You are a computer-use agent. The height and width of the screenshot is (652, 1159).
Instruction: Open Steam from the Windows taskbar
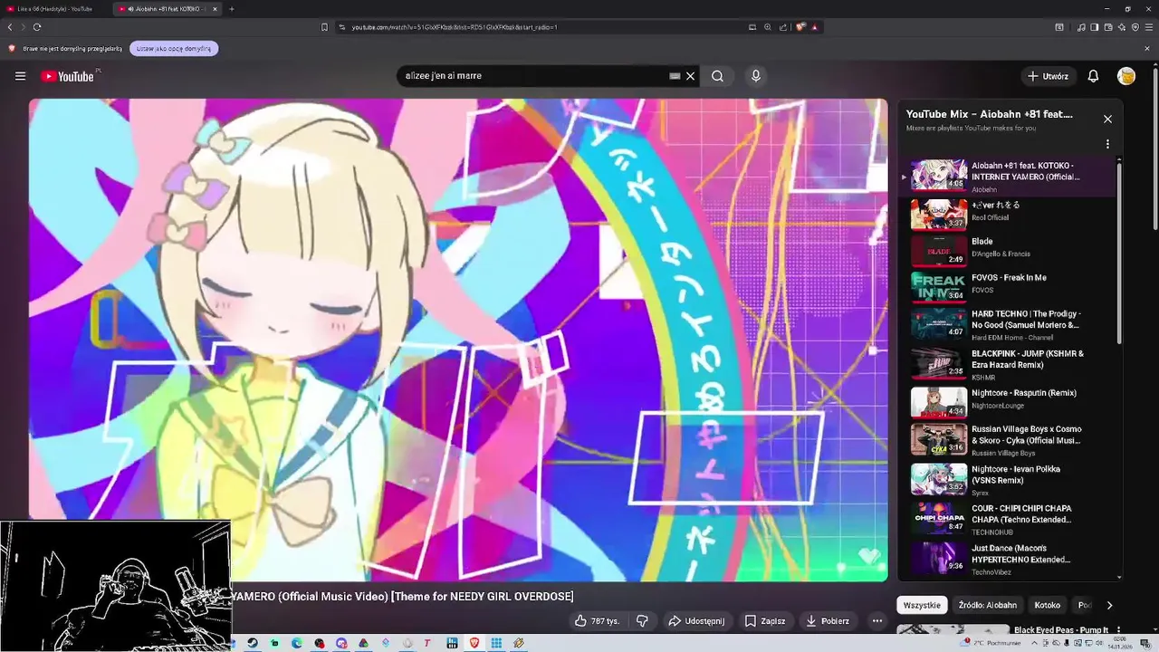(253, 643)
